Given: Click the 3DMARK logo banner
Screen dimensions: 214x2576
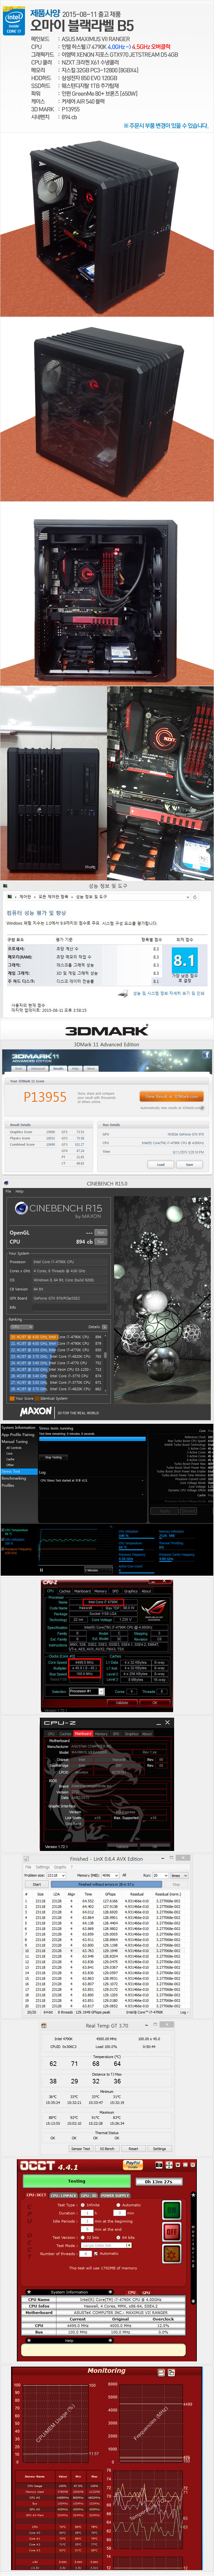Looking at the screenshot, I should (x=106, y=1031).
